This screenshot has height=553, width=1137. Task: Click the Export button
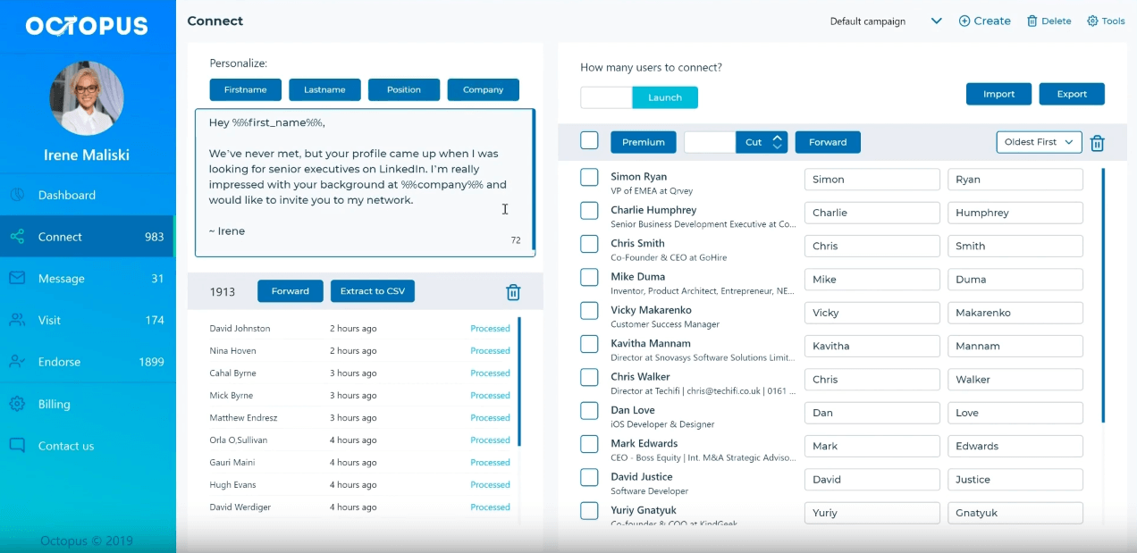tap(1072, 94)
